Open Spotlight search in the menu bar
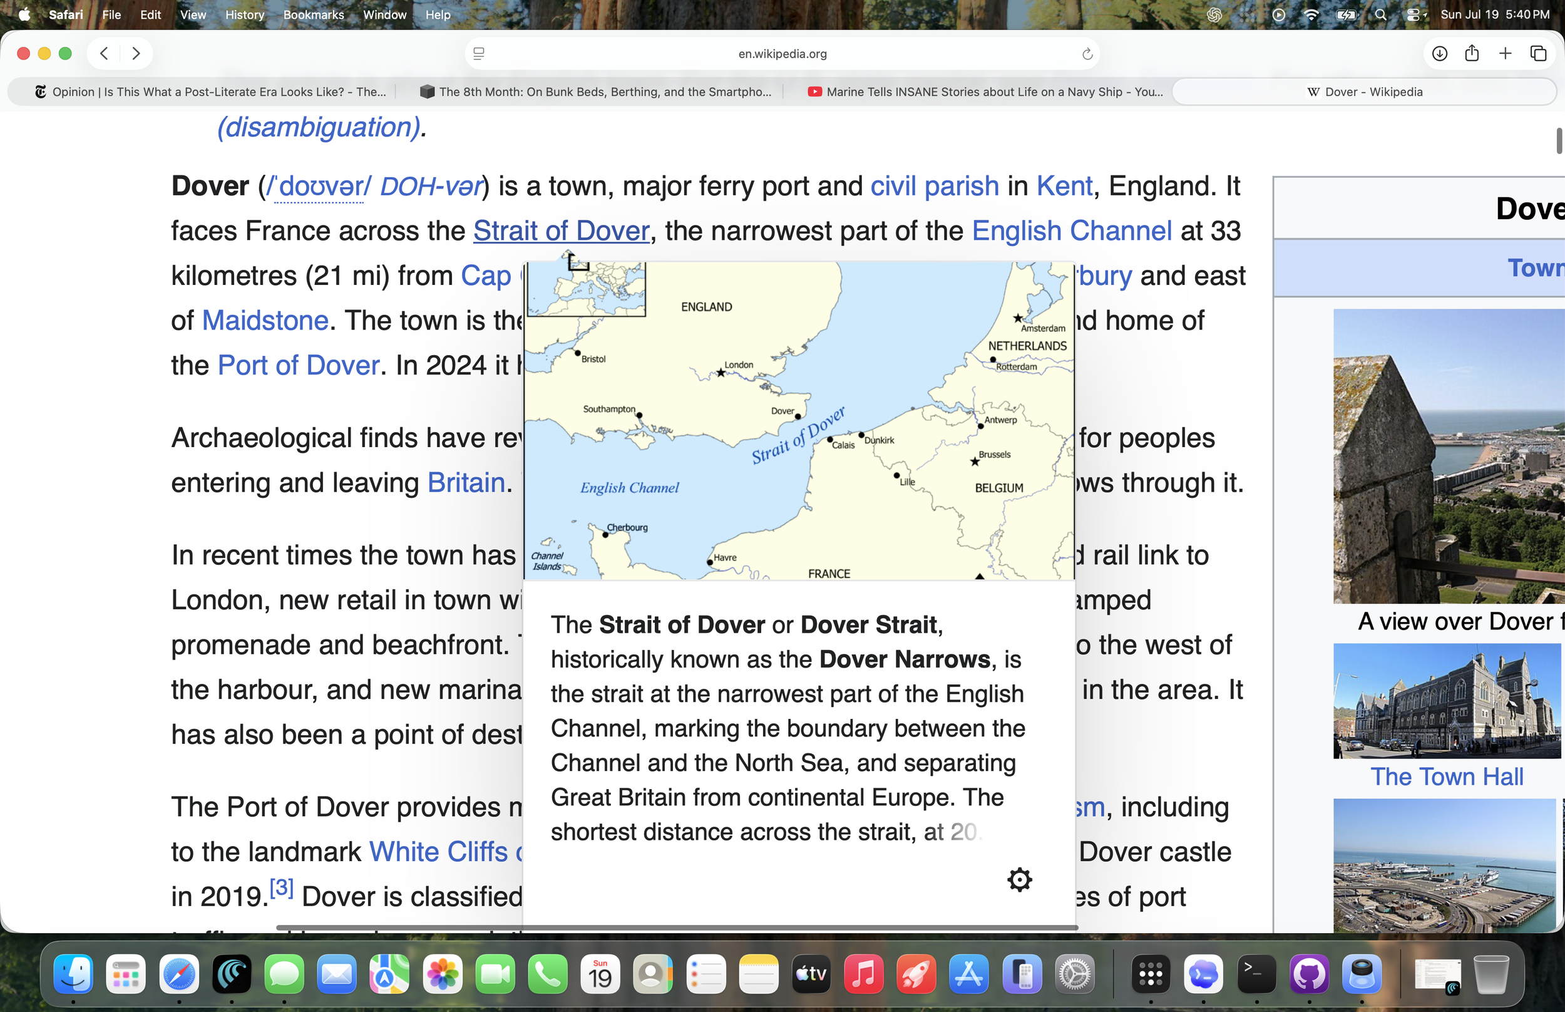 [1380, 14]
